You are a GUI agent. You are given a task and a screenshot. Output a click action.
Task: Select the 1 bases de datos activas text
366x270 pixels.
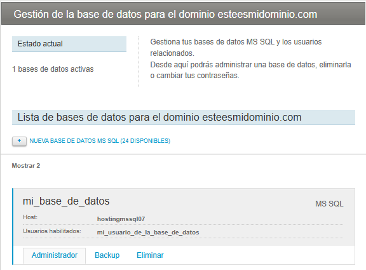53,69
